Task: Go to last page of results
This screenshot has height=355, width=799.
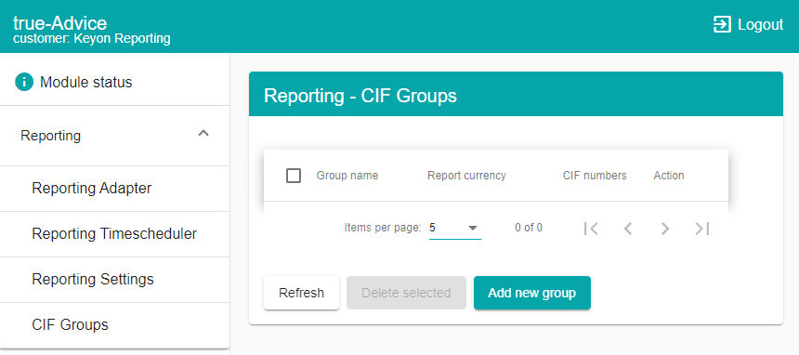Action: [x=702, y=229]
